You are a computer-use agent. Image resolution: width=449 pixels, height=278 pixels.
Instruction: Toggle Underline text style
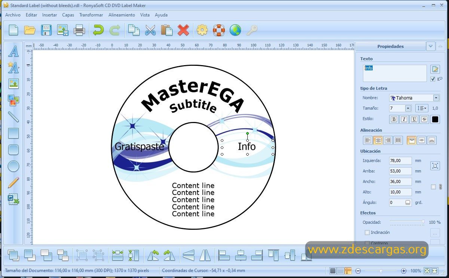(x=414, y=119)
